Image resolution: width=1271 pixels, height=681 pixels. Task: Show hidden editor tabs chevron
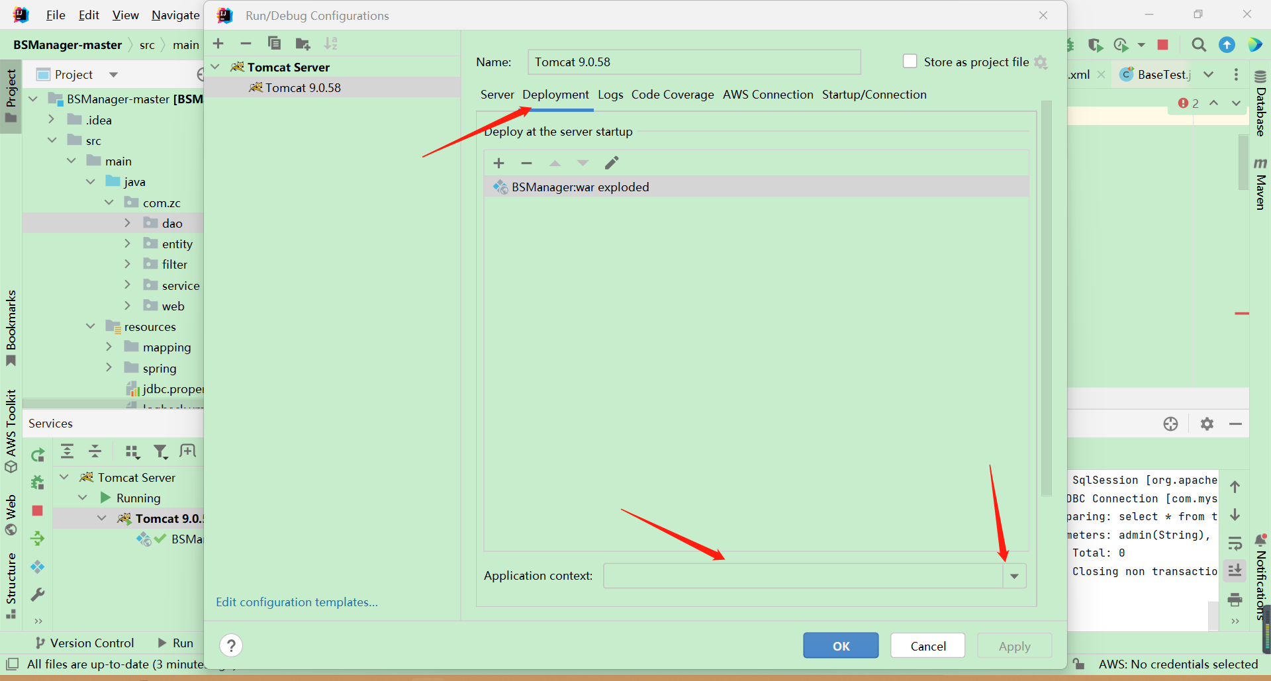[1209, 75]
